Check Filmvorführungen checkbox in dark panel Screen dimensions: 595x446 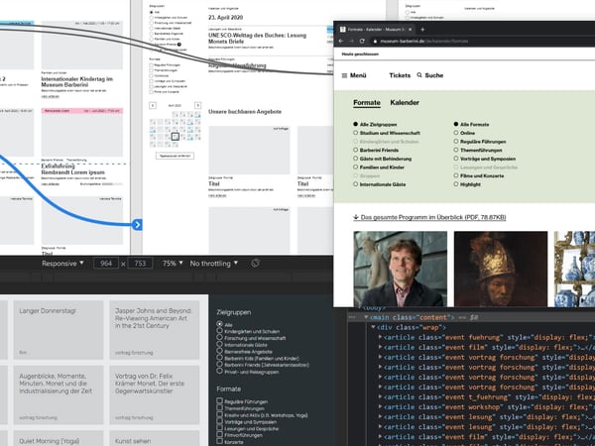click(x=219, y=435)
